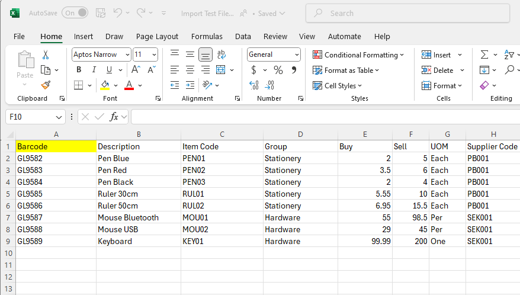Open the Page Layout tab
520x295 pixels.
tap(157, 36)
